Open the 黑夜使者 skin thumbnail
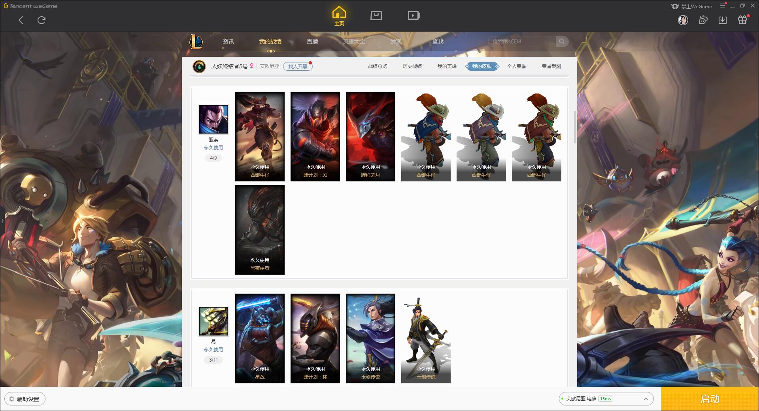The width and height of the screenshot is (759, 411). (260, 230)
